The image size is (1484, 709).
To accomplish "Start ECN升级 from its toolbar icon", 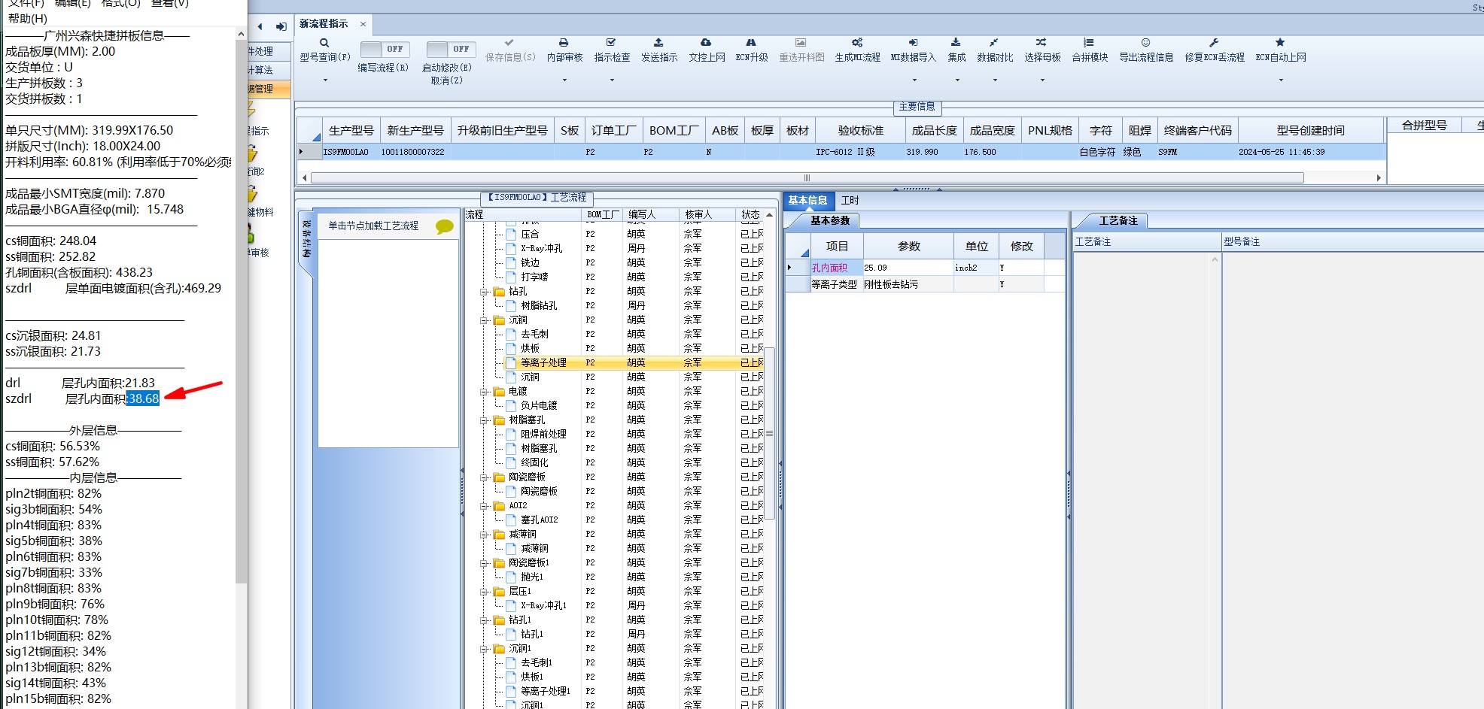I will coord(751,43).
